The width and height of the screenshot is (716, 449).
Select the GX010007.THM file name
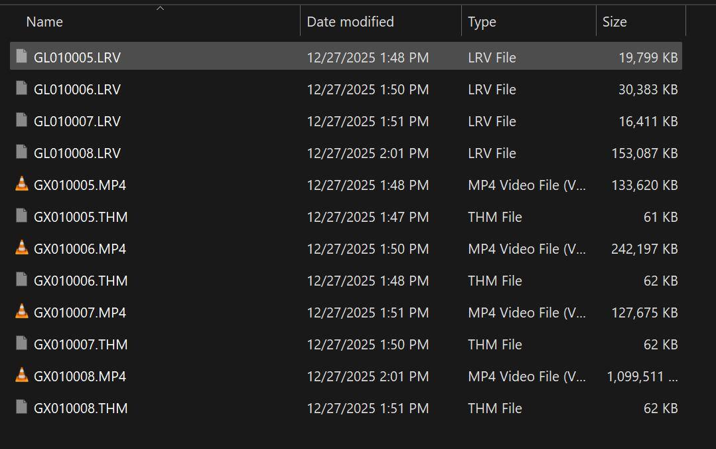80,344
